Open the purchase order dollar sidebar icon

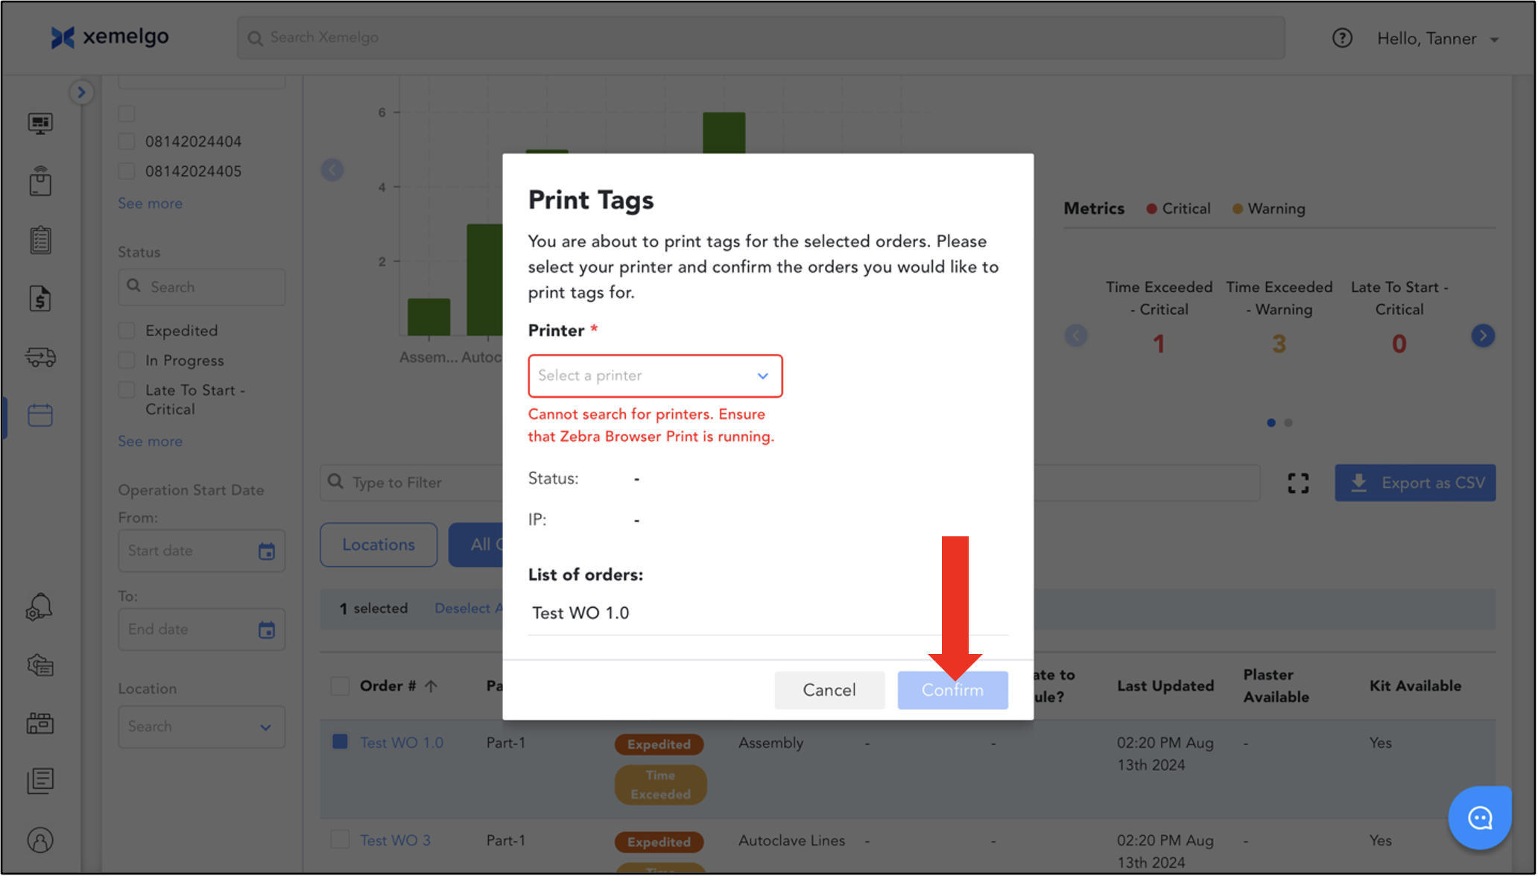(x=40, y=299)
